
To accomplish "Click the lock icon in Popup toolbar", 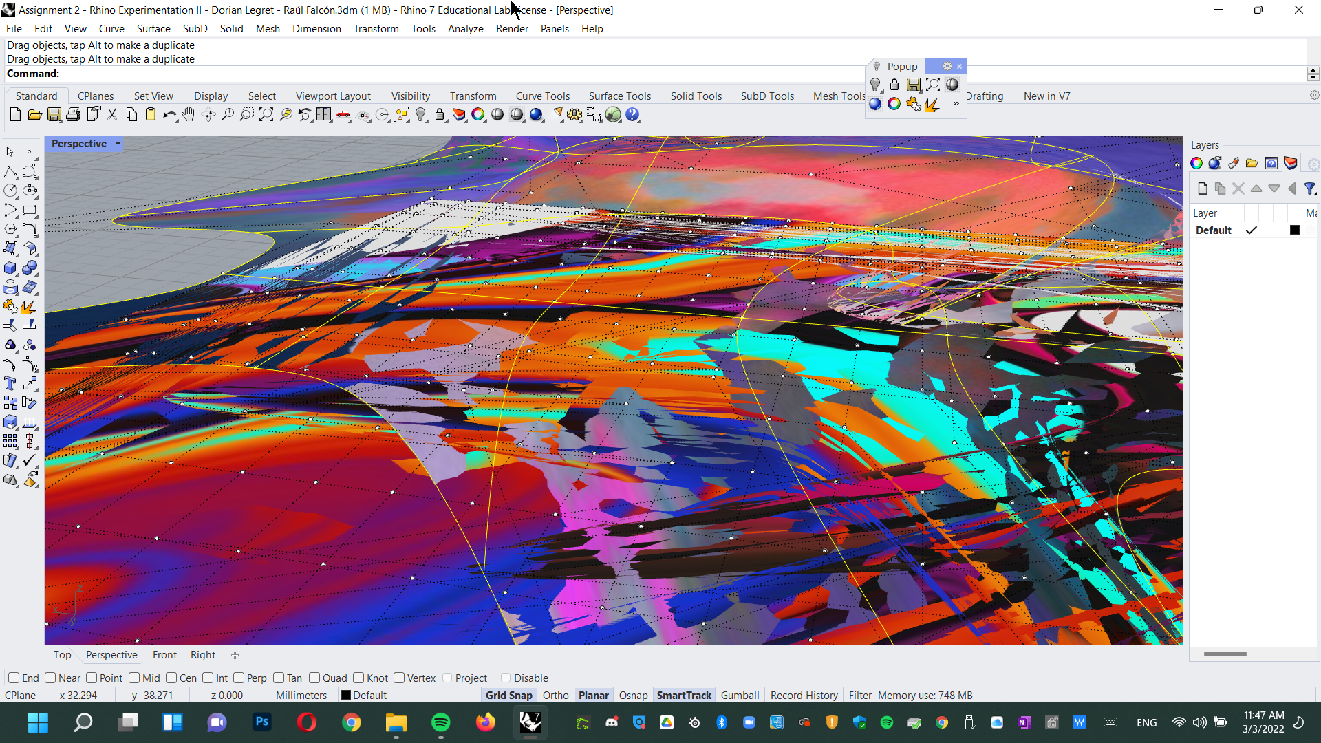I will tap(894, 85).
